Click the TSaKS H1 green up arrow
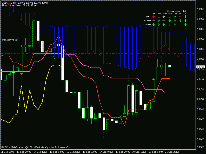Screen dimensions: 206x154 175,17
